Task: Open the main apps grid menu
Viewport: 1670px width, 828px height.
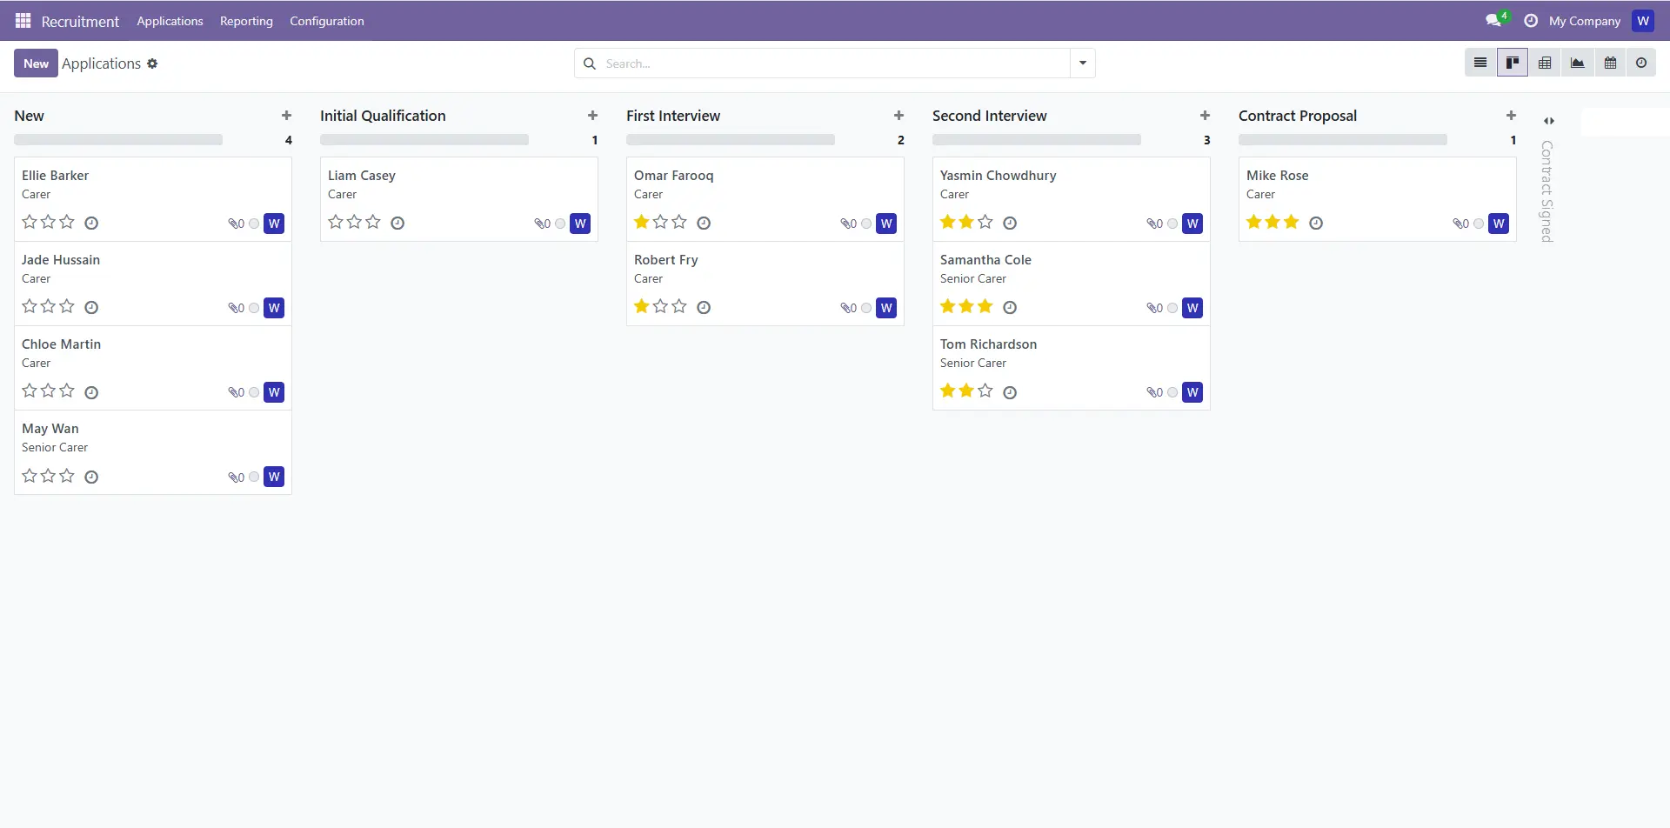Action: point(23,21)
